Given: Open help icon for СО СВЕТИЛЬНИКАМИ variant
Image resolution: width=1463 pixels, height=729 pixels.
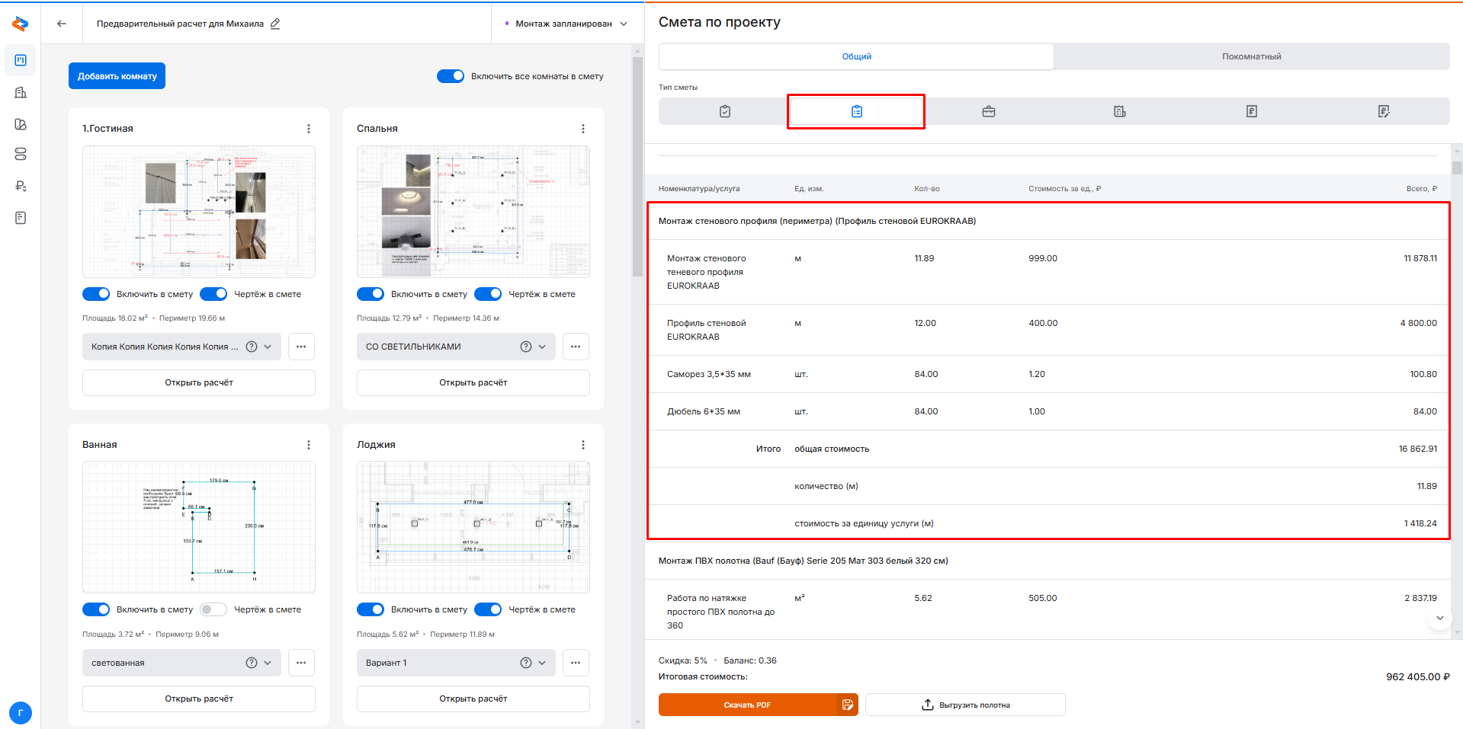Looking at the screenshot, I should pos(525,347).
